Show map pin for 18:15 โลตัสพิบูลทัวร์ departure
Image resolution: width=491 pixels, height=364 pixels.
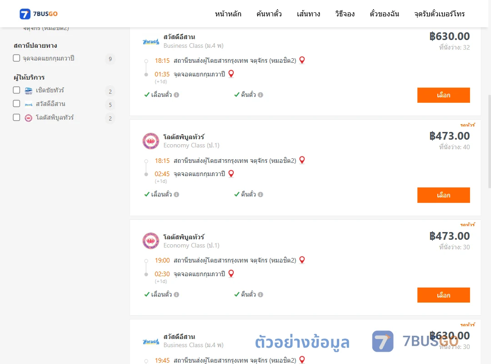(302, 160)
